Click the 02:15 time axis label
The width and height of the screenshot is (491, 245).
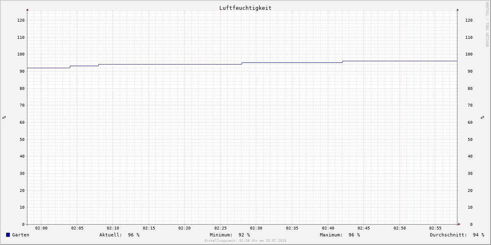click(x=149, y=228)
